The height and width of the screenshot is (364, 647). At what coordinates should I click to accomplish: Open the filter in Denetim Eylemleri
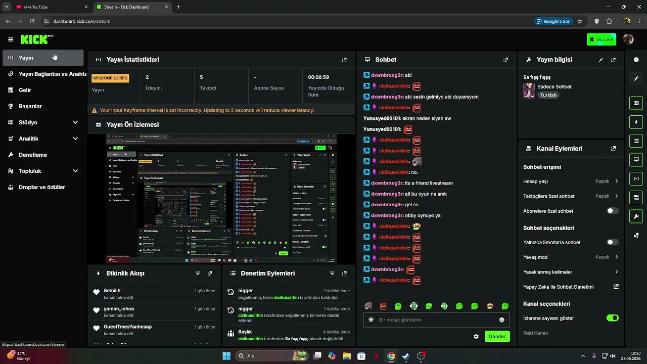[332, 274]
